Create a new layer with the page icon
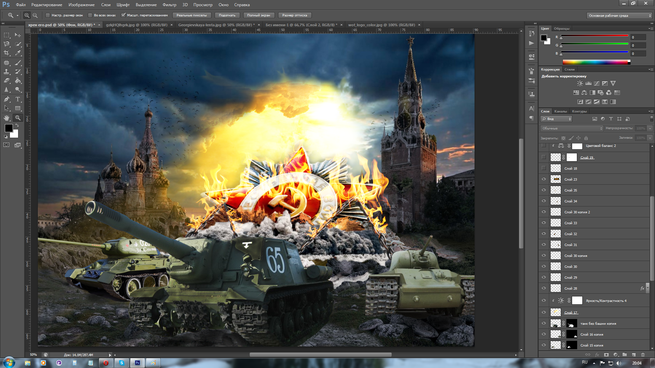The width and height of the screenshot is (655, 368). (634, 354)
